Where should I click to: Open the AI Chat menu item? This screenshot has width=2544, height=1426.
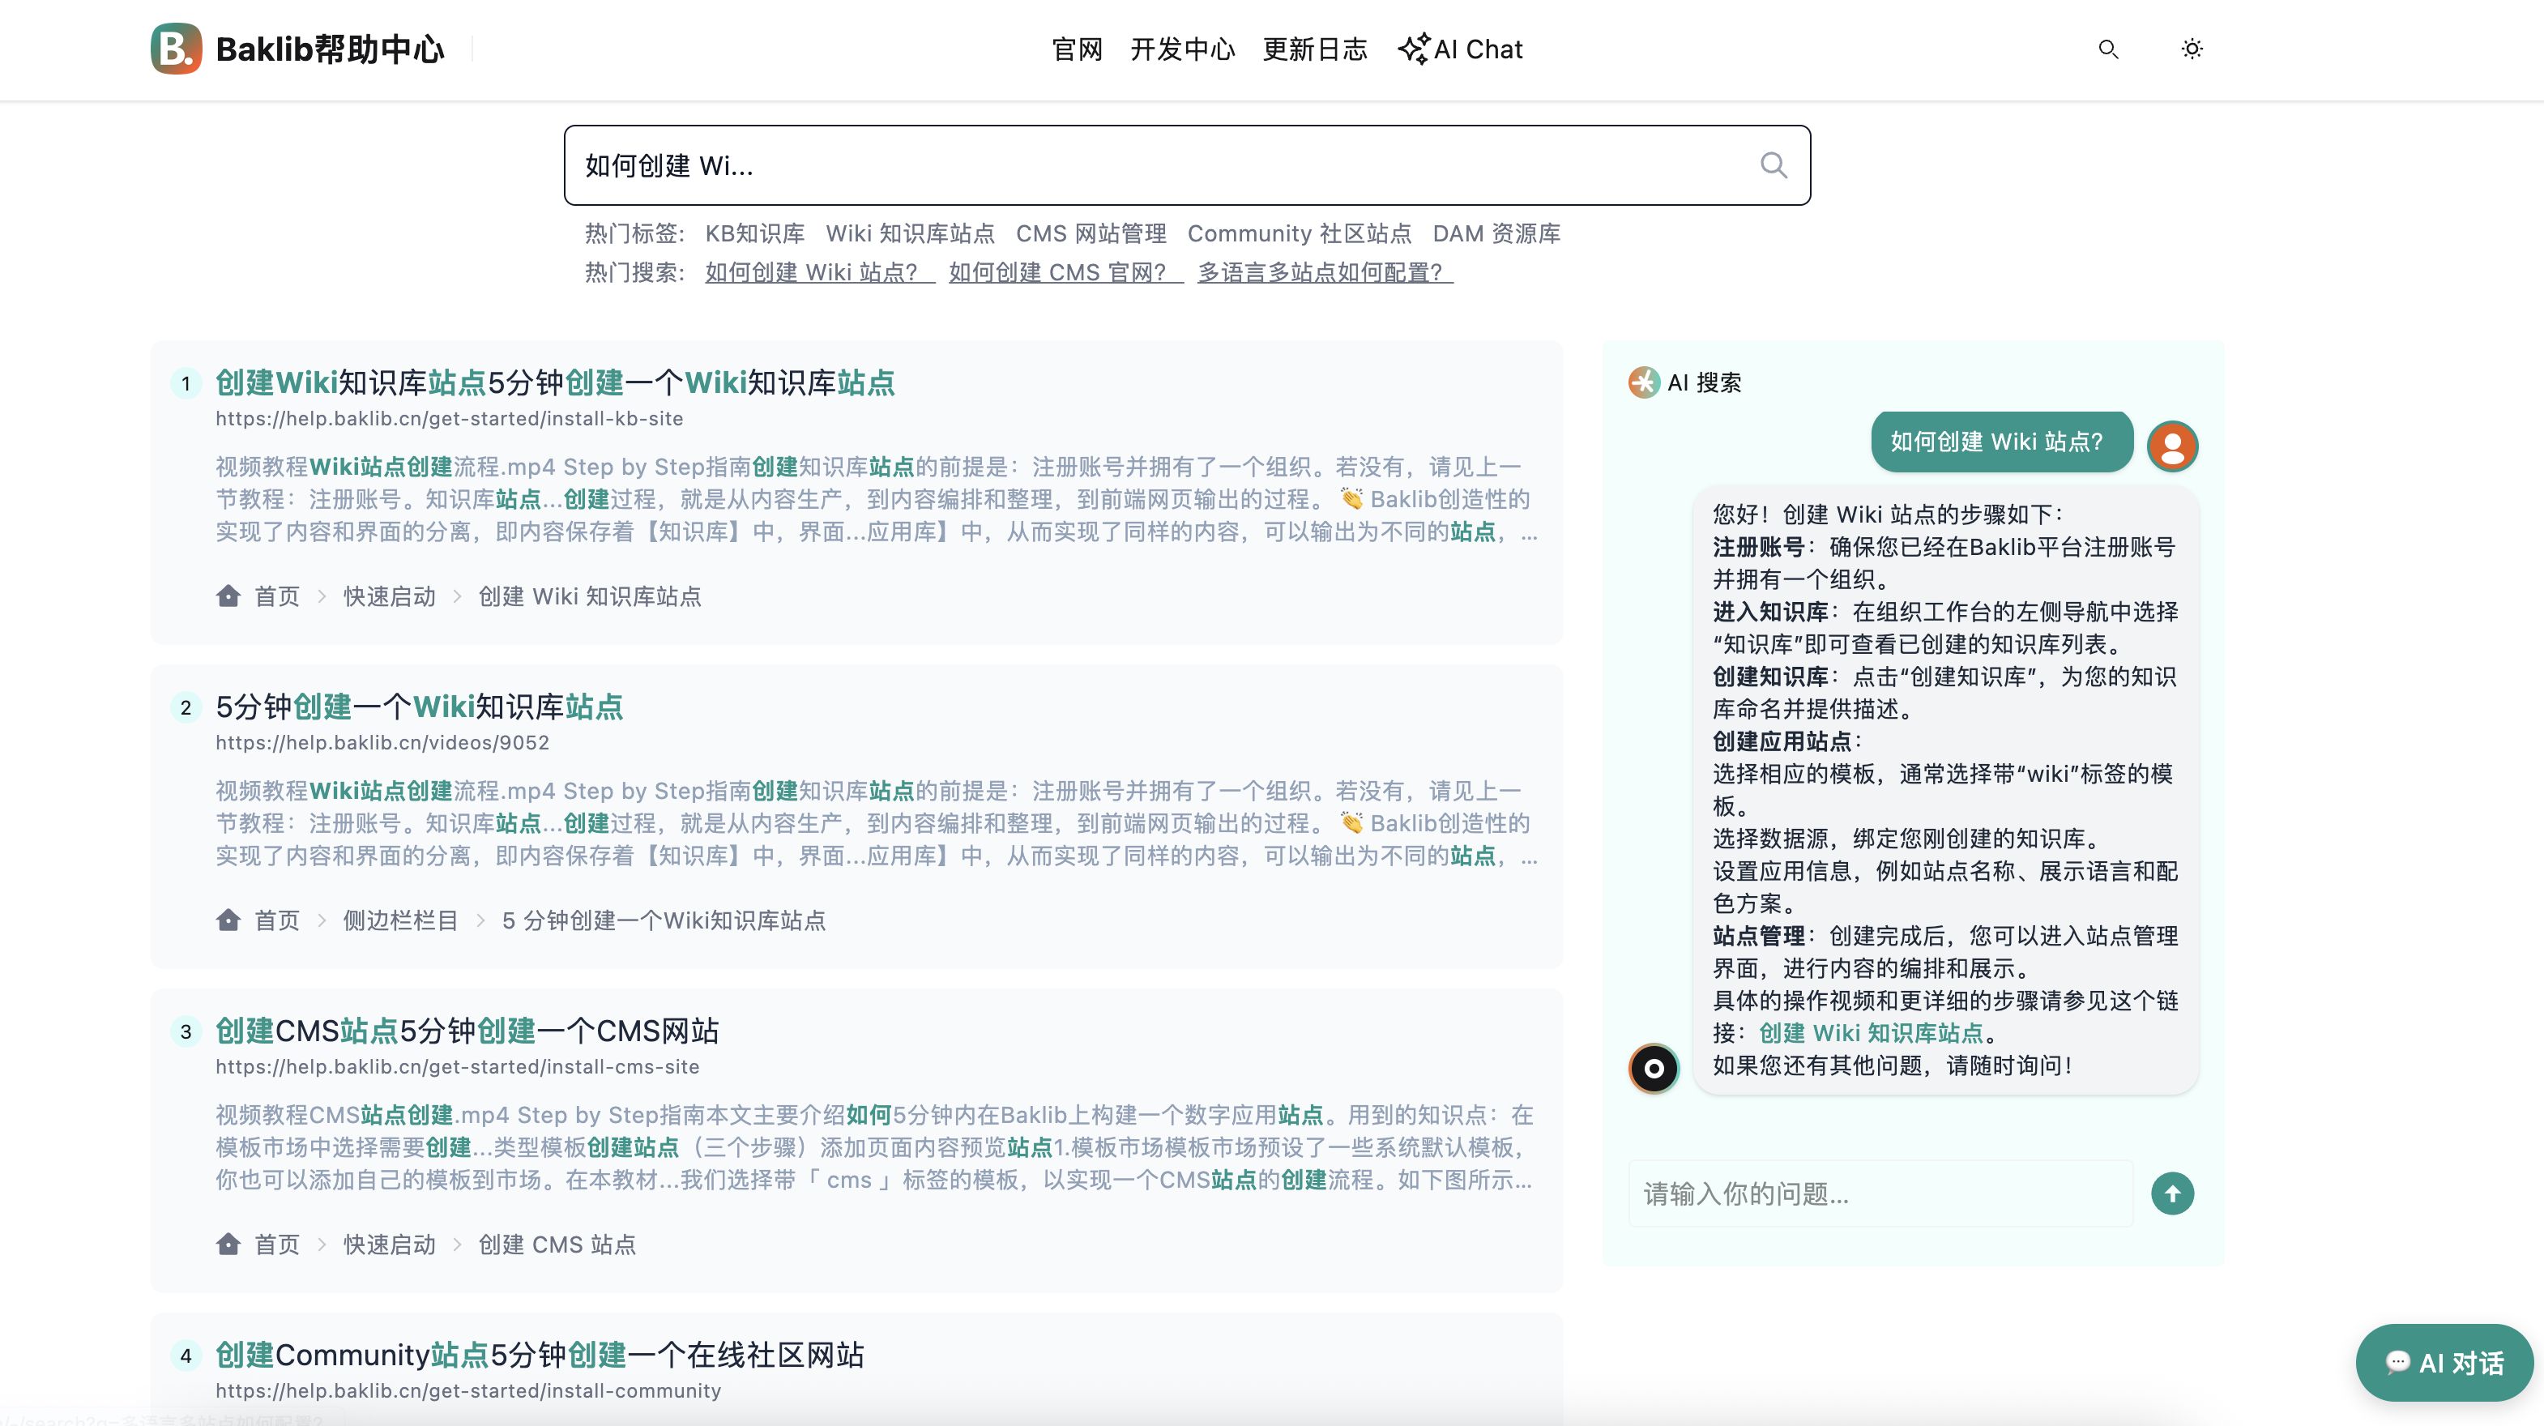[x=1460, y=49]
